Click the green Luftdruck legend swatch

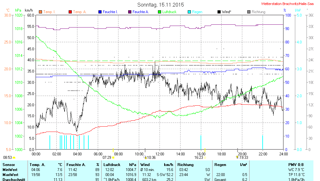click(x=160, y=12)
